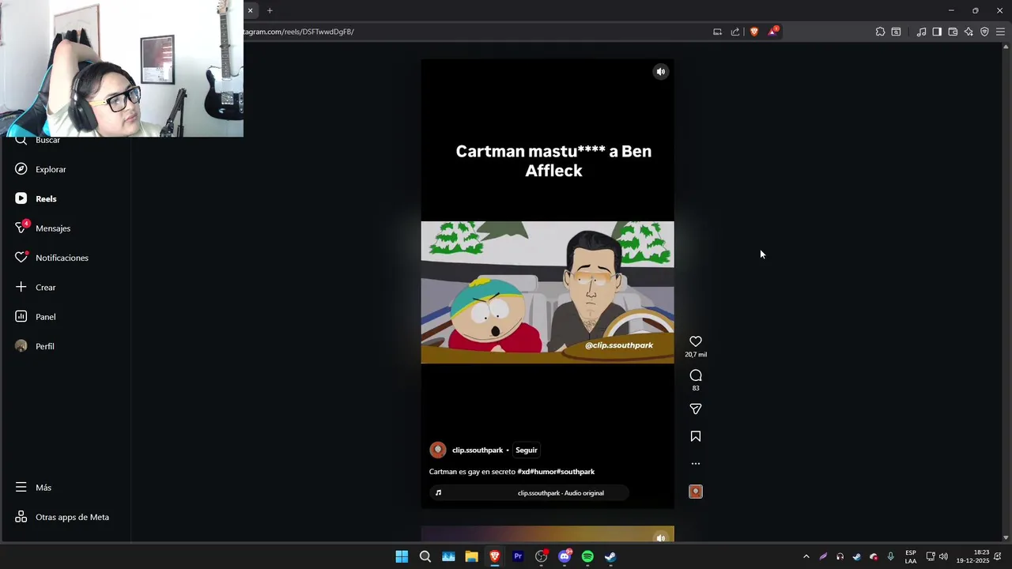Toggle the browser sidebar panel
This screenshot has width=1012, height=569.
937,32
